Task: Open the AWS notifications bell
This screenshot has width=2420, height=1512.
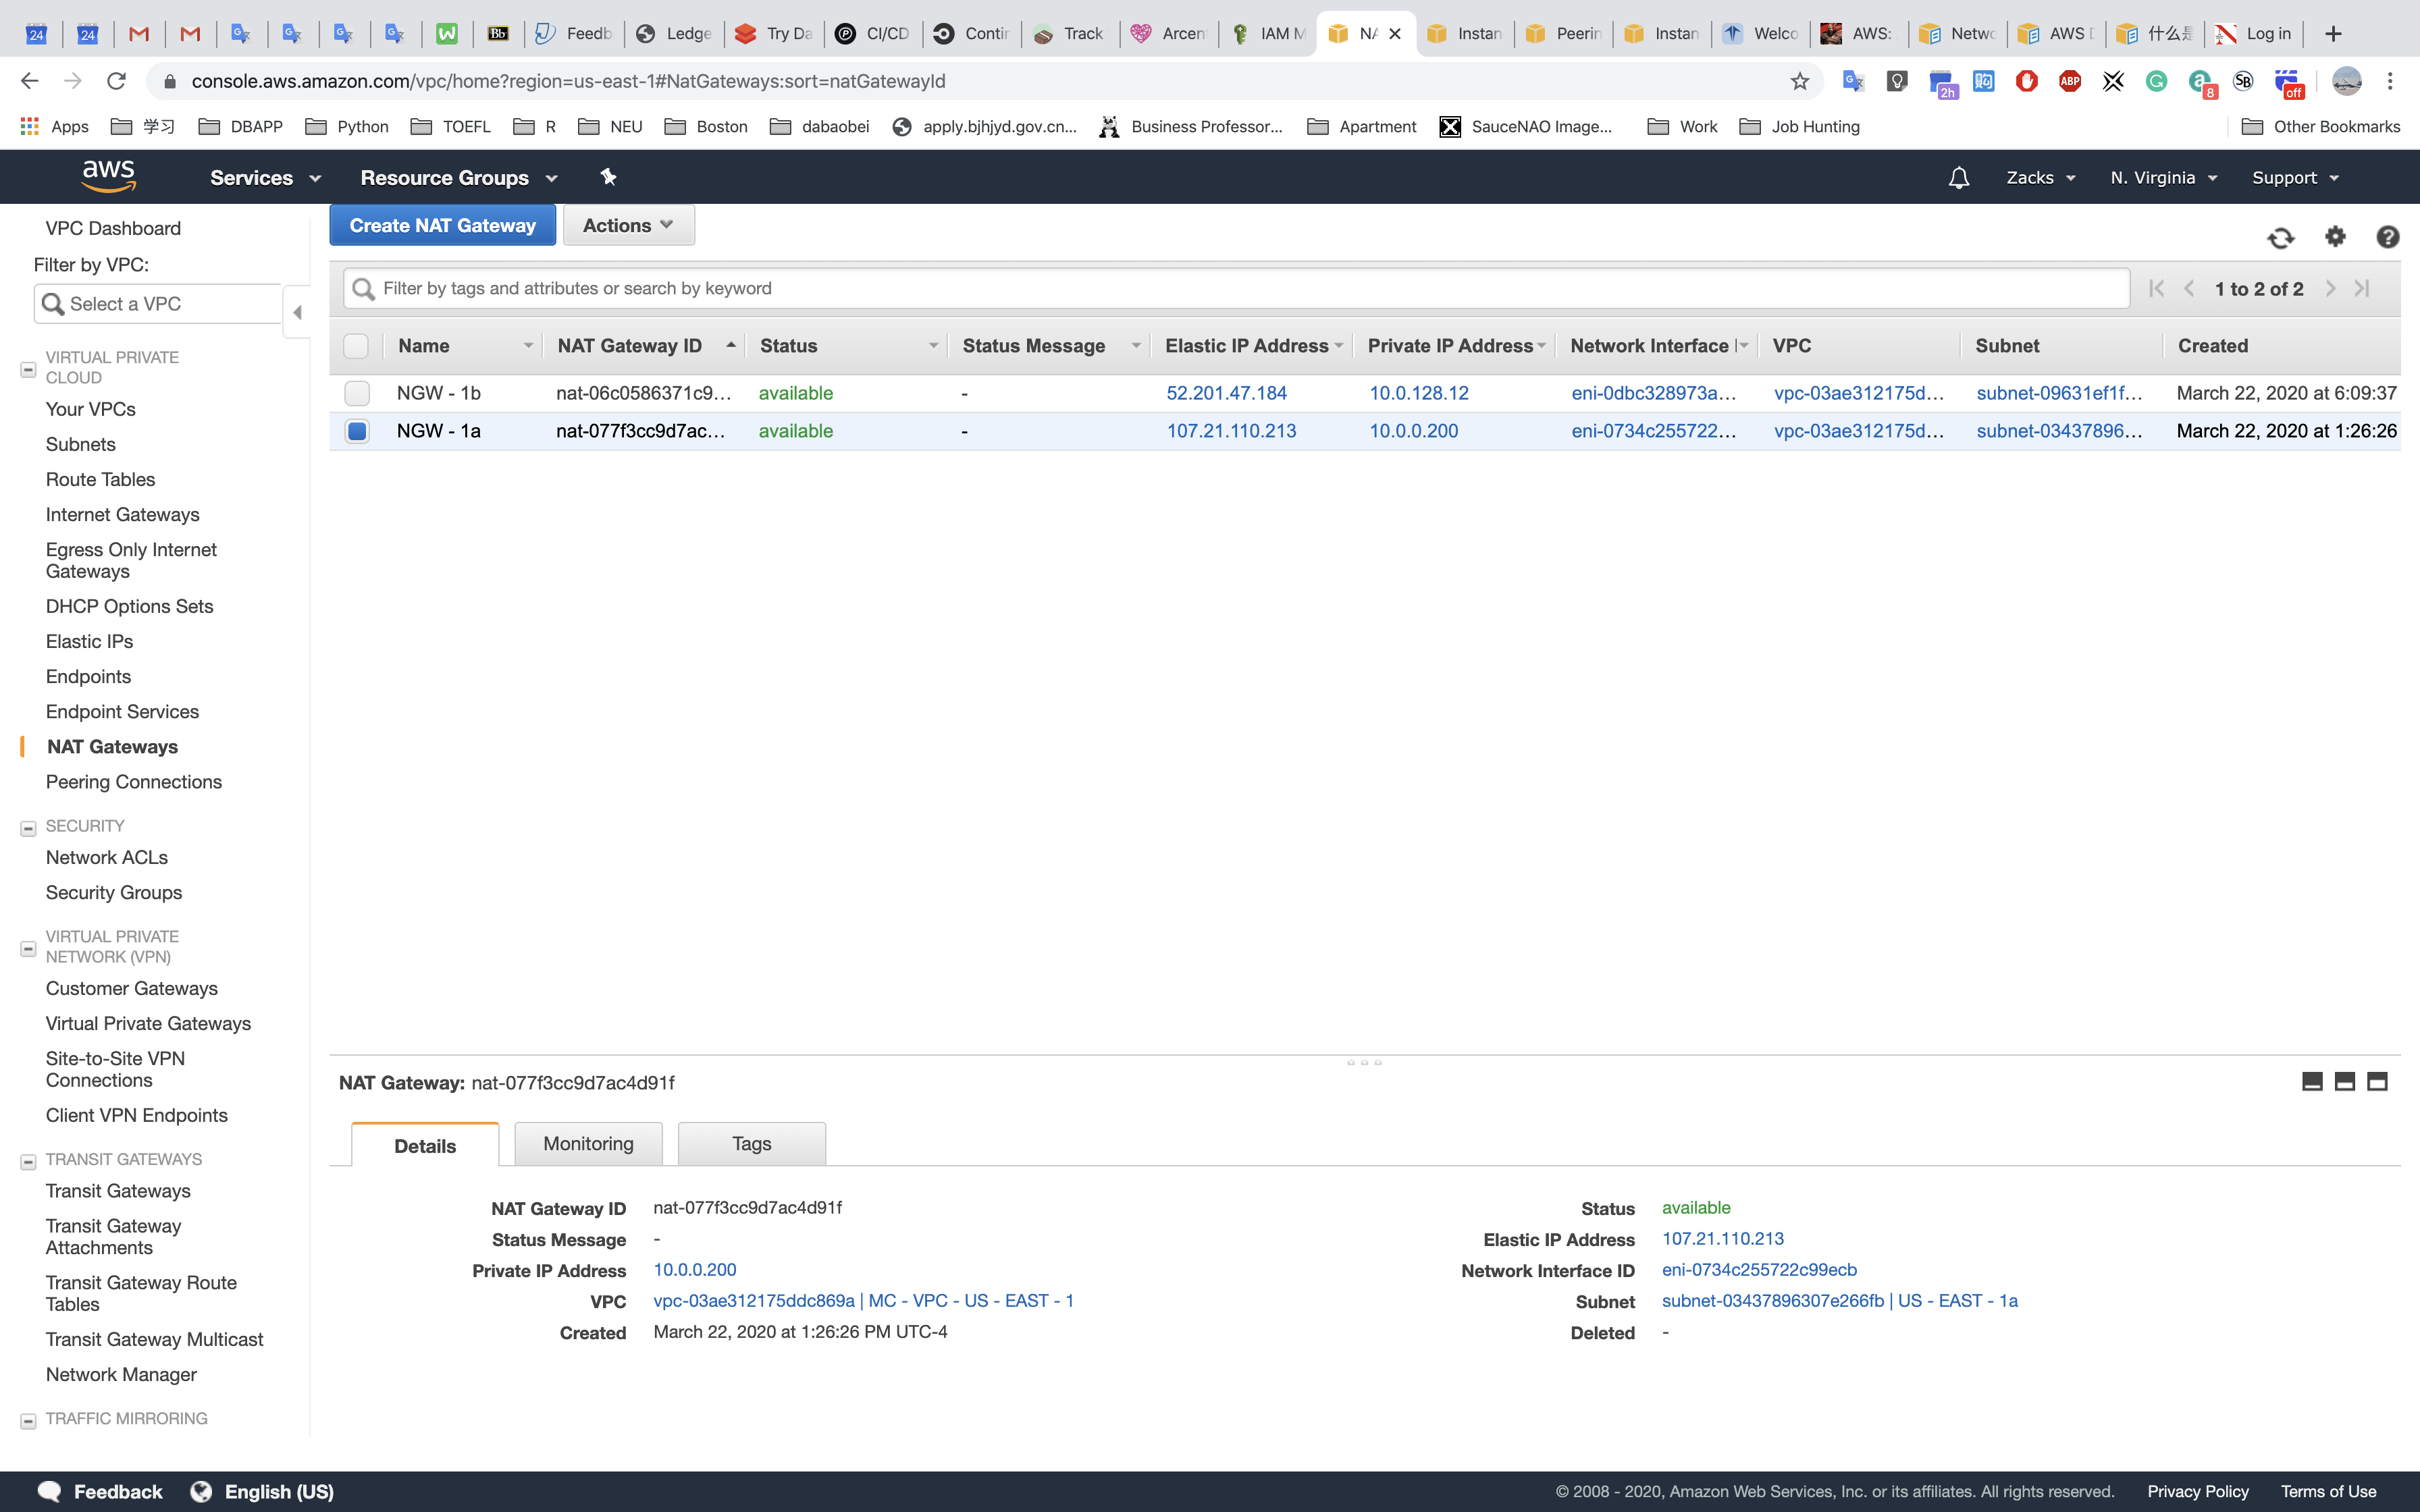Action: click(x=1958, y=178)
